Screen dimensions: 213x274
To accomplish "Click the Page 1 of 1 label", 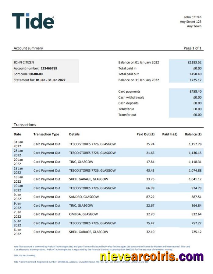I will 192,48.
